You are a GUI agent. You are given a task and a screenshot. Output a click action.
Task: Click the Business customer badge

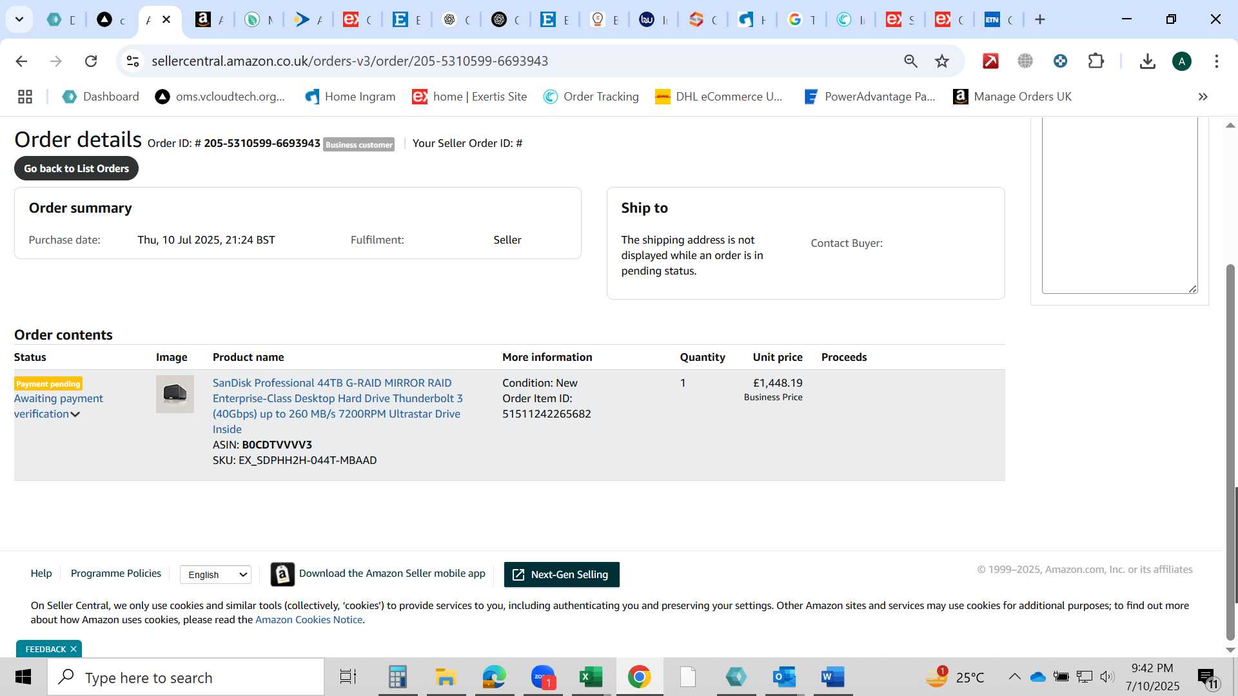(359, 144)
